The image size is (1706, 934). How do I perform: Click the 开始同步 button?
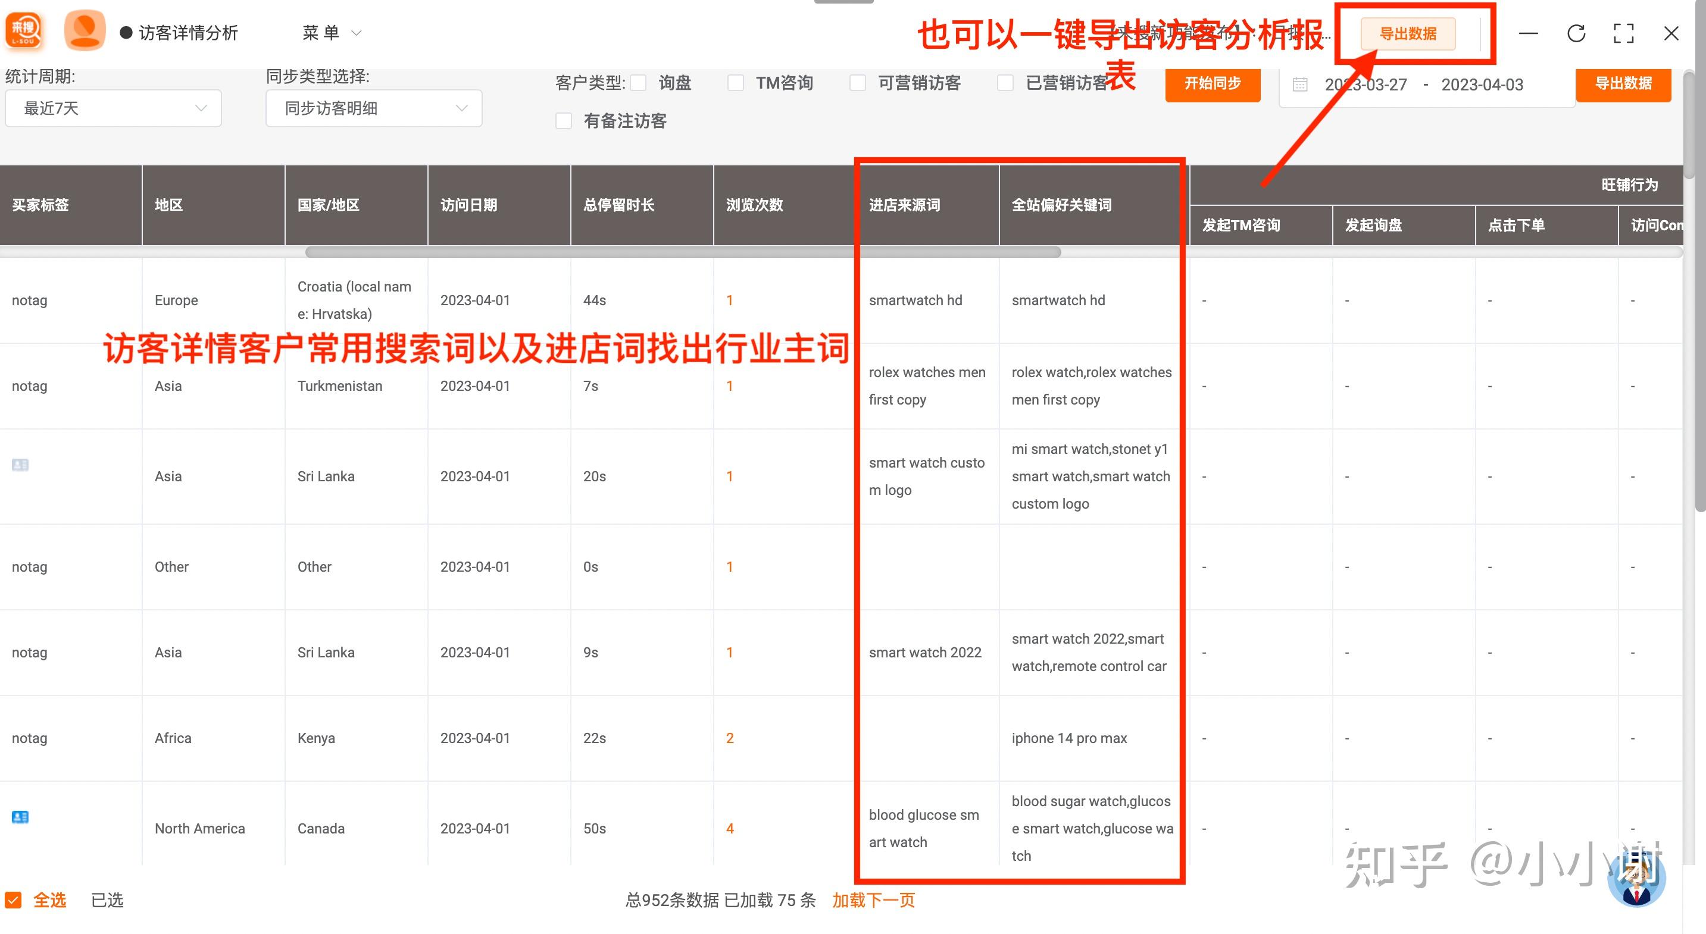coord(1213,84)
